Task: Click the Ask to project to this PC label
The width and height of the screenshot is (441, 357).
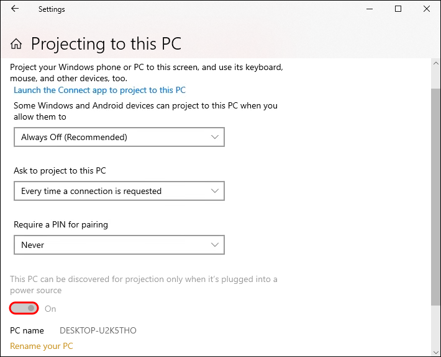Action: (x=60, y=170)
